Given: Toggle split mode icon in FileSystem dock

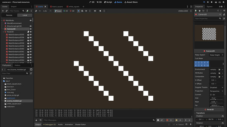Looking at the screenshot, I should pyautogui.click(x=31, y=69).
